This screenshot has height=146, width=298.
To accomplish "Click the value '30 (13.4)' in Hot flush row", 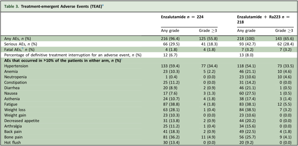I will [171, 143].
